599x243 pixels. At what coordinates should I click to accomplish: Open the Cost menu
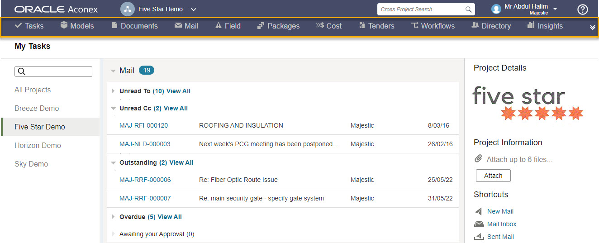click(x=329, y=26)
